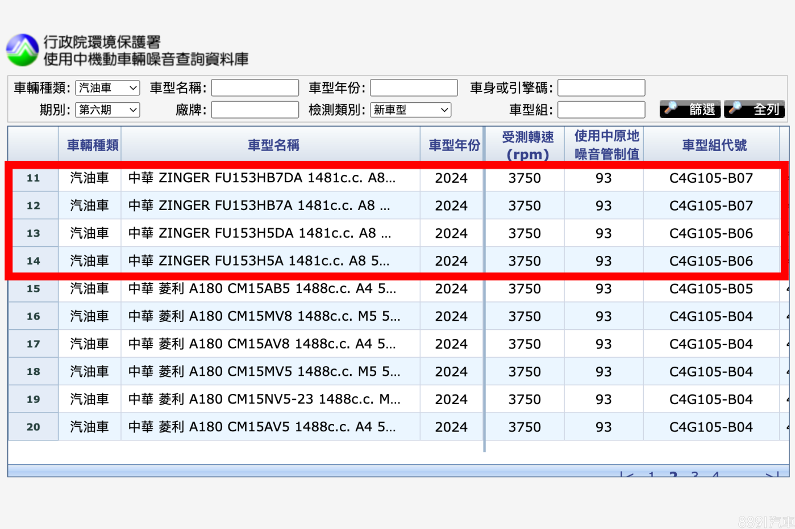Click into the 車型年份 year field
Viewport: 795px width, 529px height.
[414, 88]
